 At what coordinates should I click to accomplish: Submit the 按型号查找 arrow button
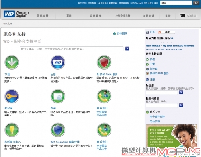[181, 105]
